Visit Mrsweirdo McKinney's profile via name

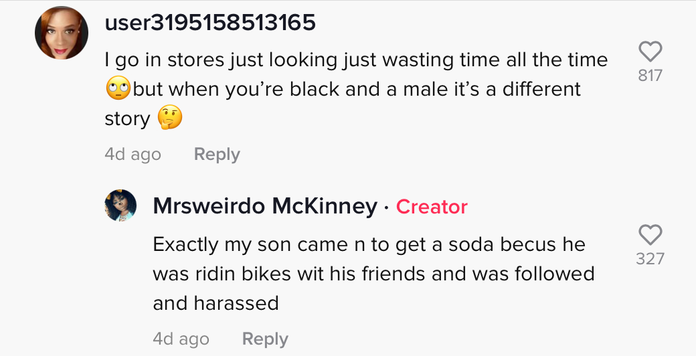[265, 206]
